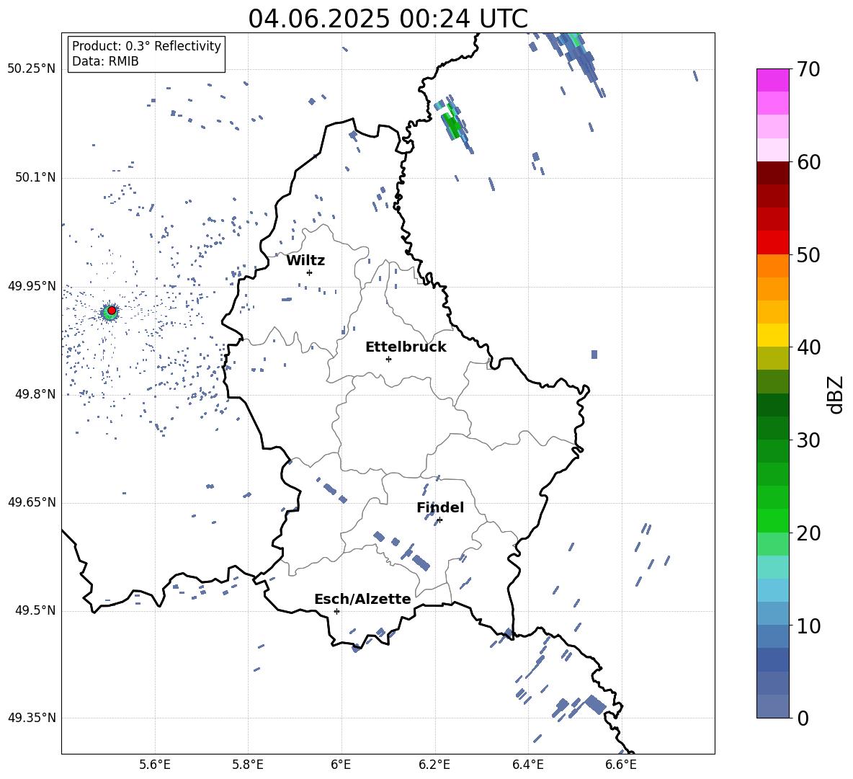Click the Wiltz city label
Screen dimensions: 853x779
(305, 261)
